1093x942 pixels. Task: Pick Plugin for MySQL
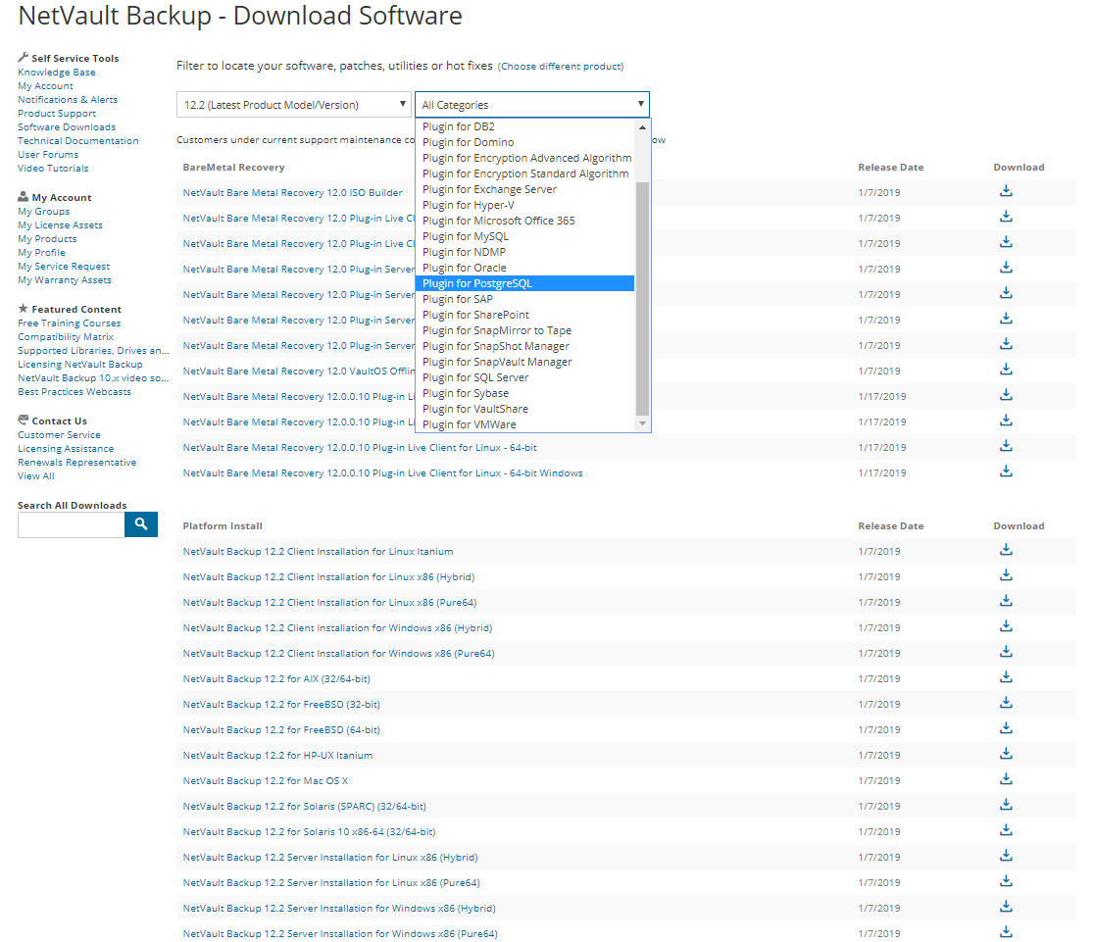click(524, 236)
